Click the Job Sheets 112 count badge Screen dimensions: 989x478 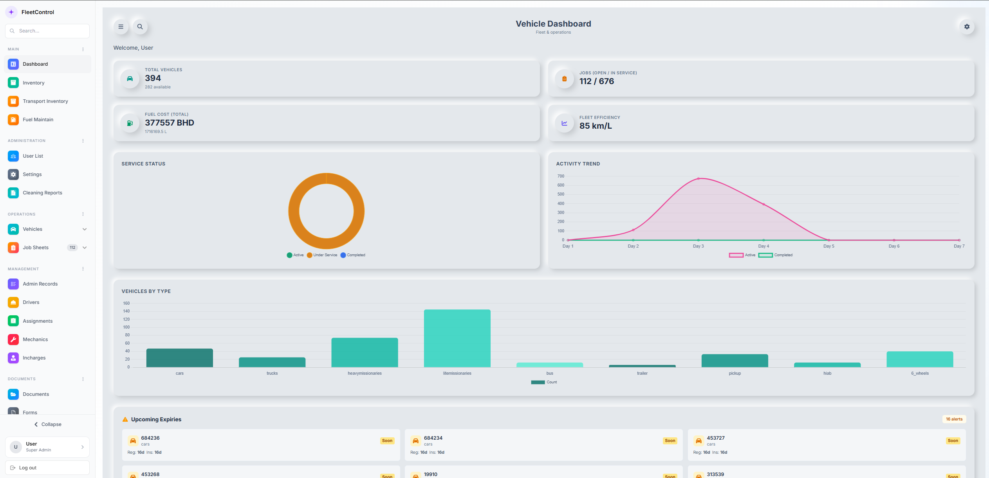pyautogui.click(x=72, y=248)
